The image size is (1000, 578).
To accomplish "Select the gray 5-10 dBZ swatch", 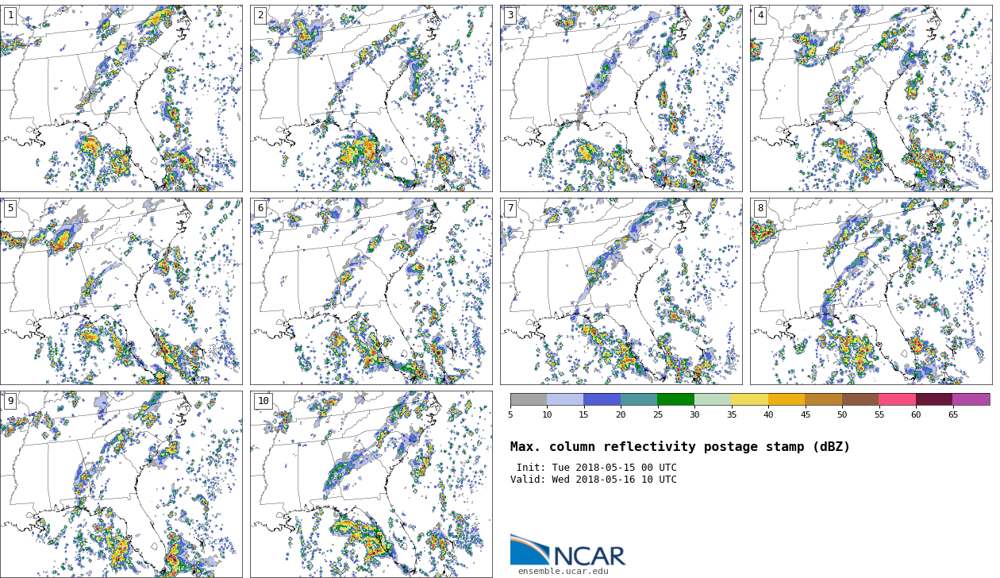I will (x=529, y=399).
